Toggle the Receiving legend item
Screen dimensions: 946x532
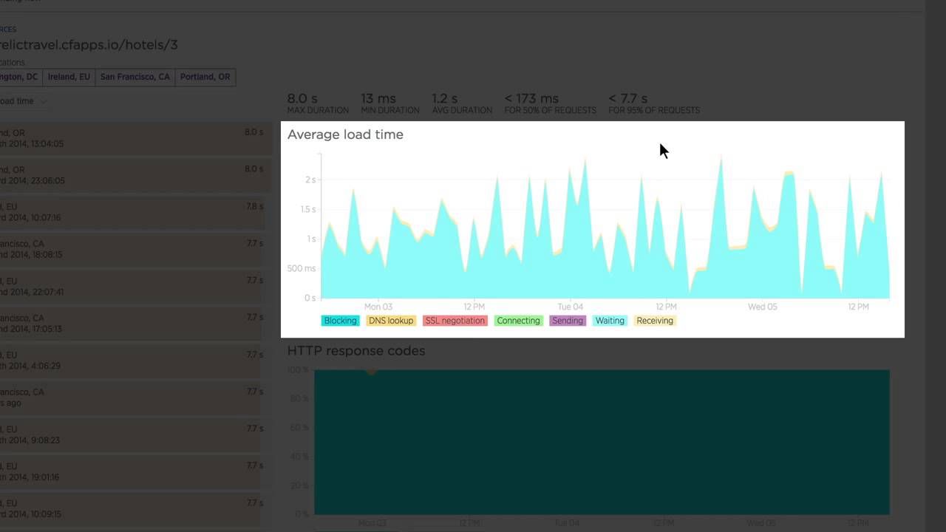point(655,321)
